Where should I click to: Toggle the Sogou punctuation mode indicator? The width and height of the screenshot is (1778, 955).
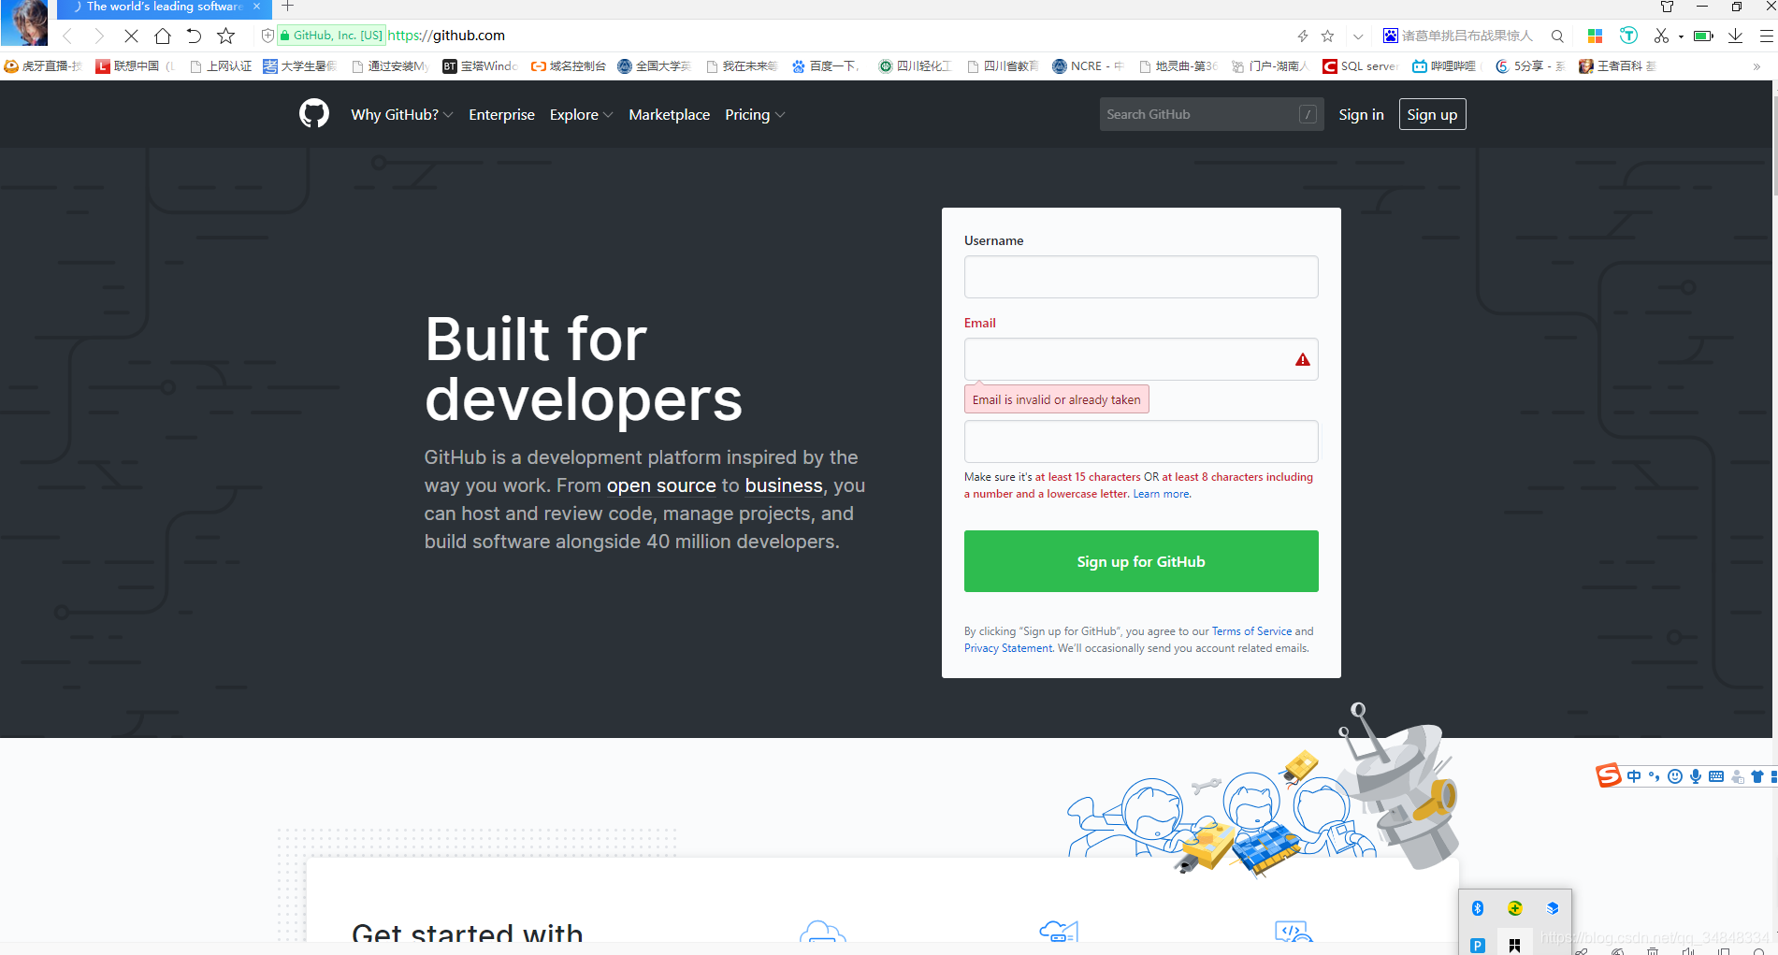coord(1655,776)
